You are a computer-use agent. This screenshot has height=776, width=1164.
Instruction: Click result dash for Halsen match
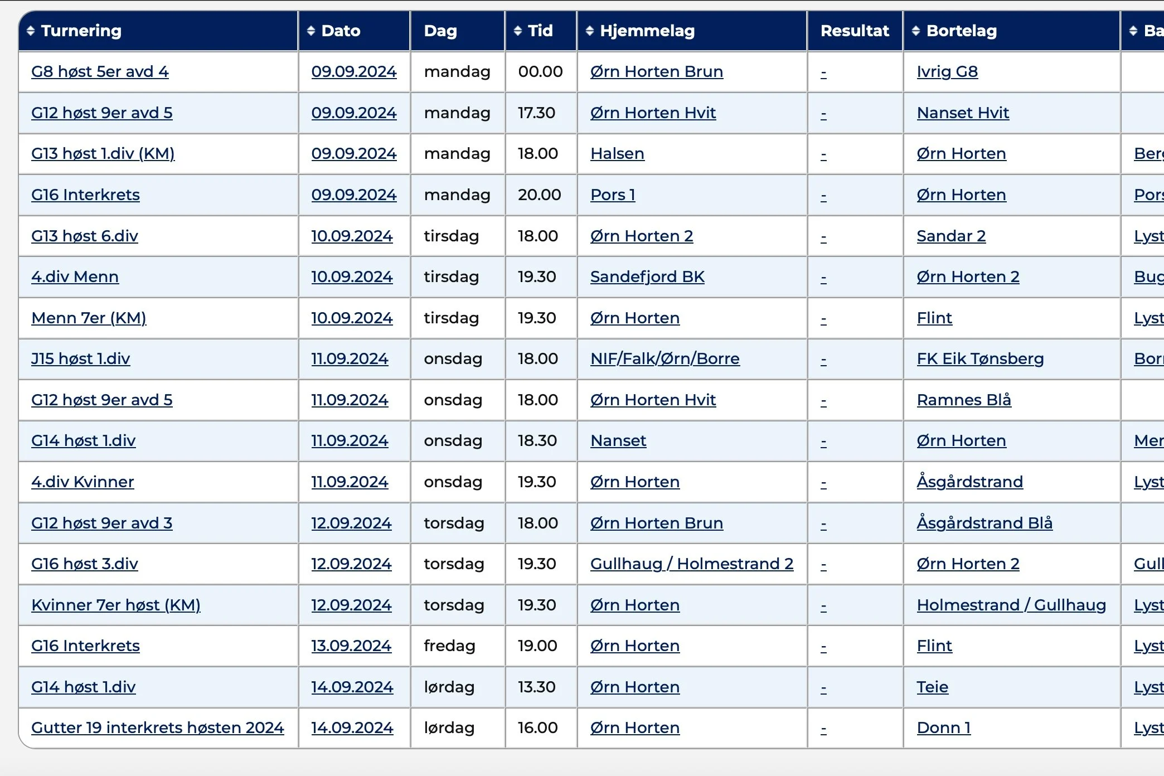click(x=823, y=154)
